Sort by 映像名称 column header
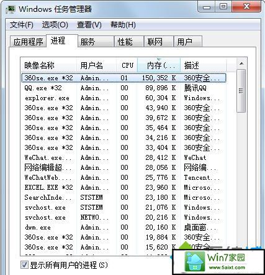 click(x=49, y=65)
